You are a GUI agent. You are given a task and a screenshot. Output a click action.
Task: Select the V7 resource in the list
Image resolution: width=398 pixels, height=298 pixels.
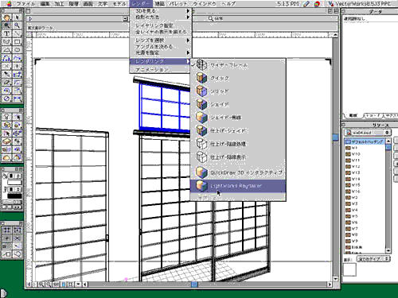click(x=365, y=228)
